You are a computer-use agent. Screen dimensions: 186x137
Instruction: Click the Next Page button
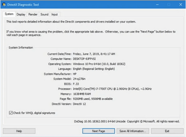[x=98, y=131]
